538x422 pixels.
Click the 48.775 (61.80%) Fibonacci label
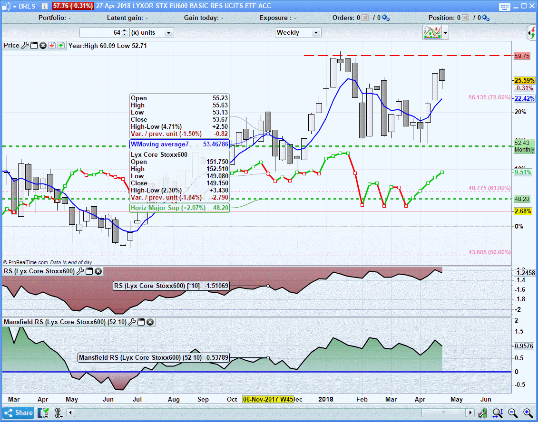coord(489,188)
